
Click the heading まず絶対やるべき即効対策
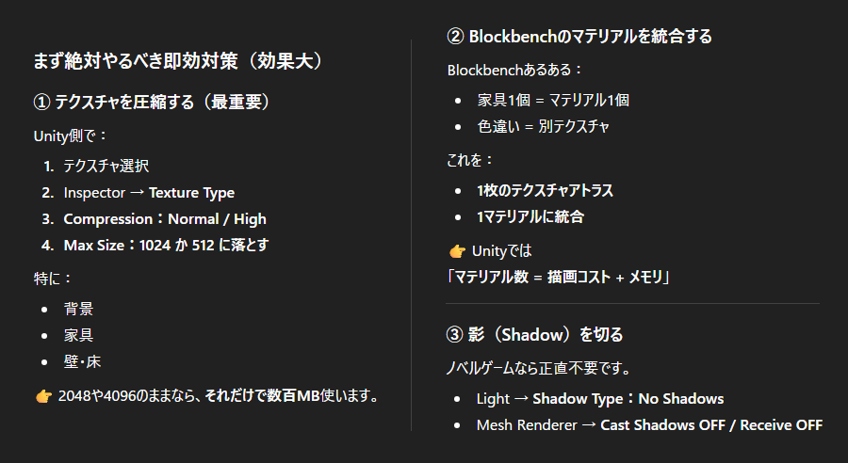[x=177, y=61]
